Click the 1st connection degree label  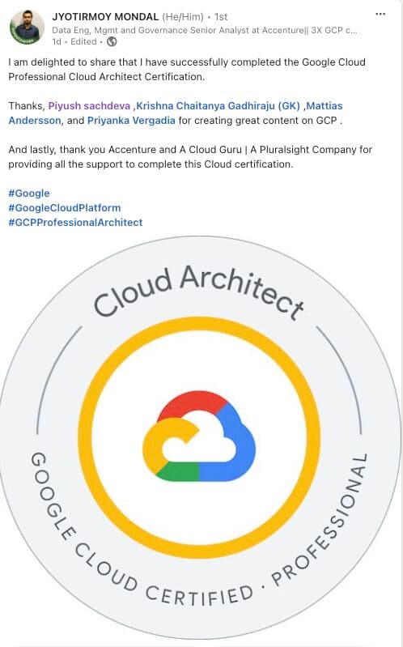point(221,17)
